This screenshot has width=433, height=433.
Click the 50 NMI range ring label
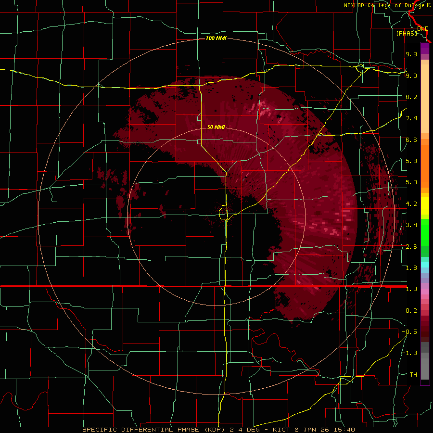coord(216,127)
